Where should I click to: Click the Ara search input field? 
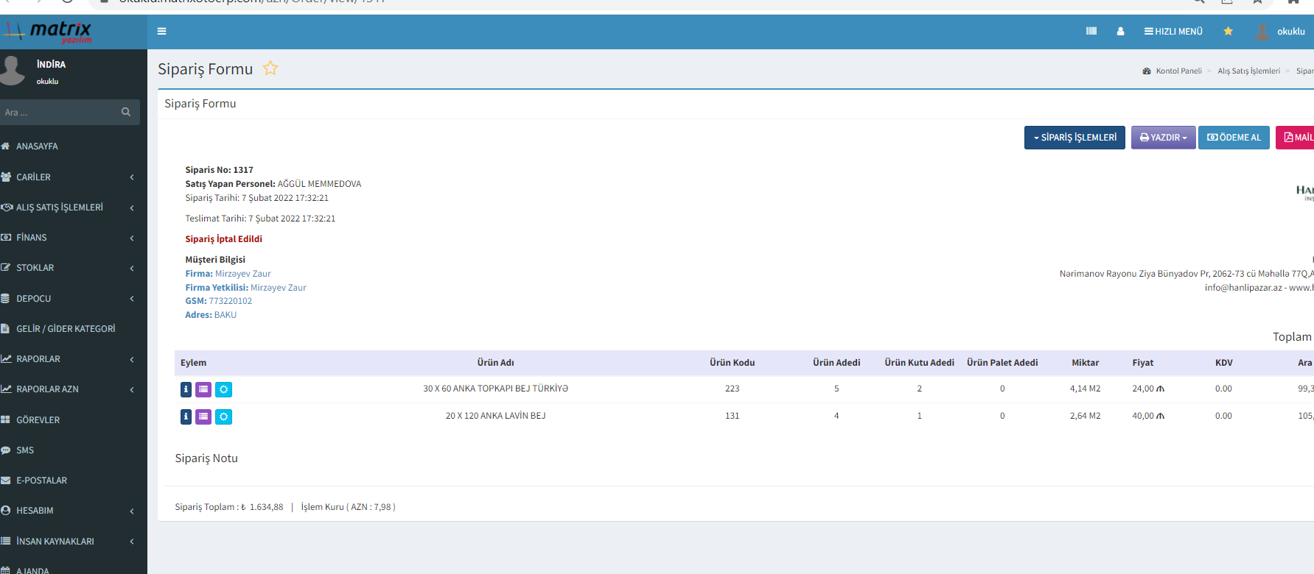(59, 113)
